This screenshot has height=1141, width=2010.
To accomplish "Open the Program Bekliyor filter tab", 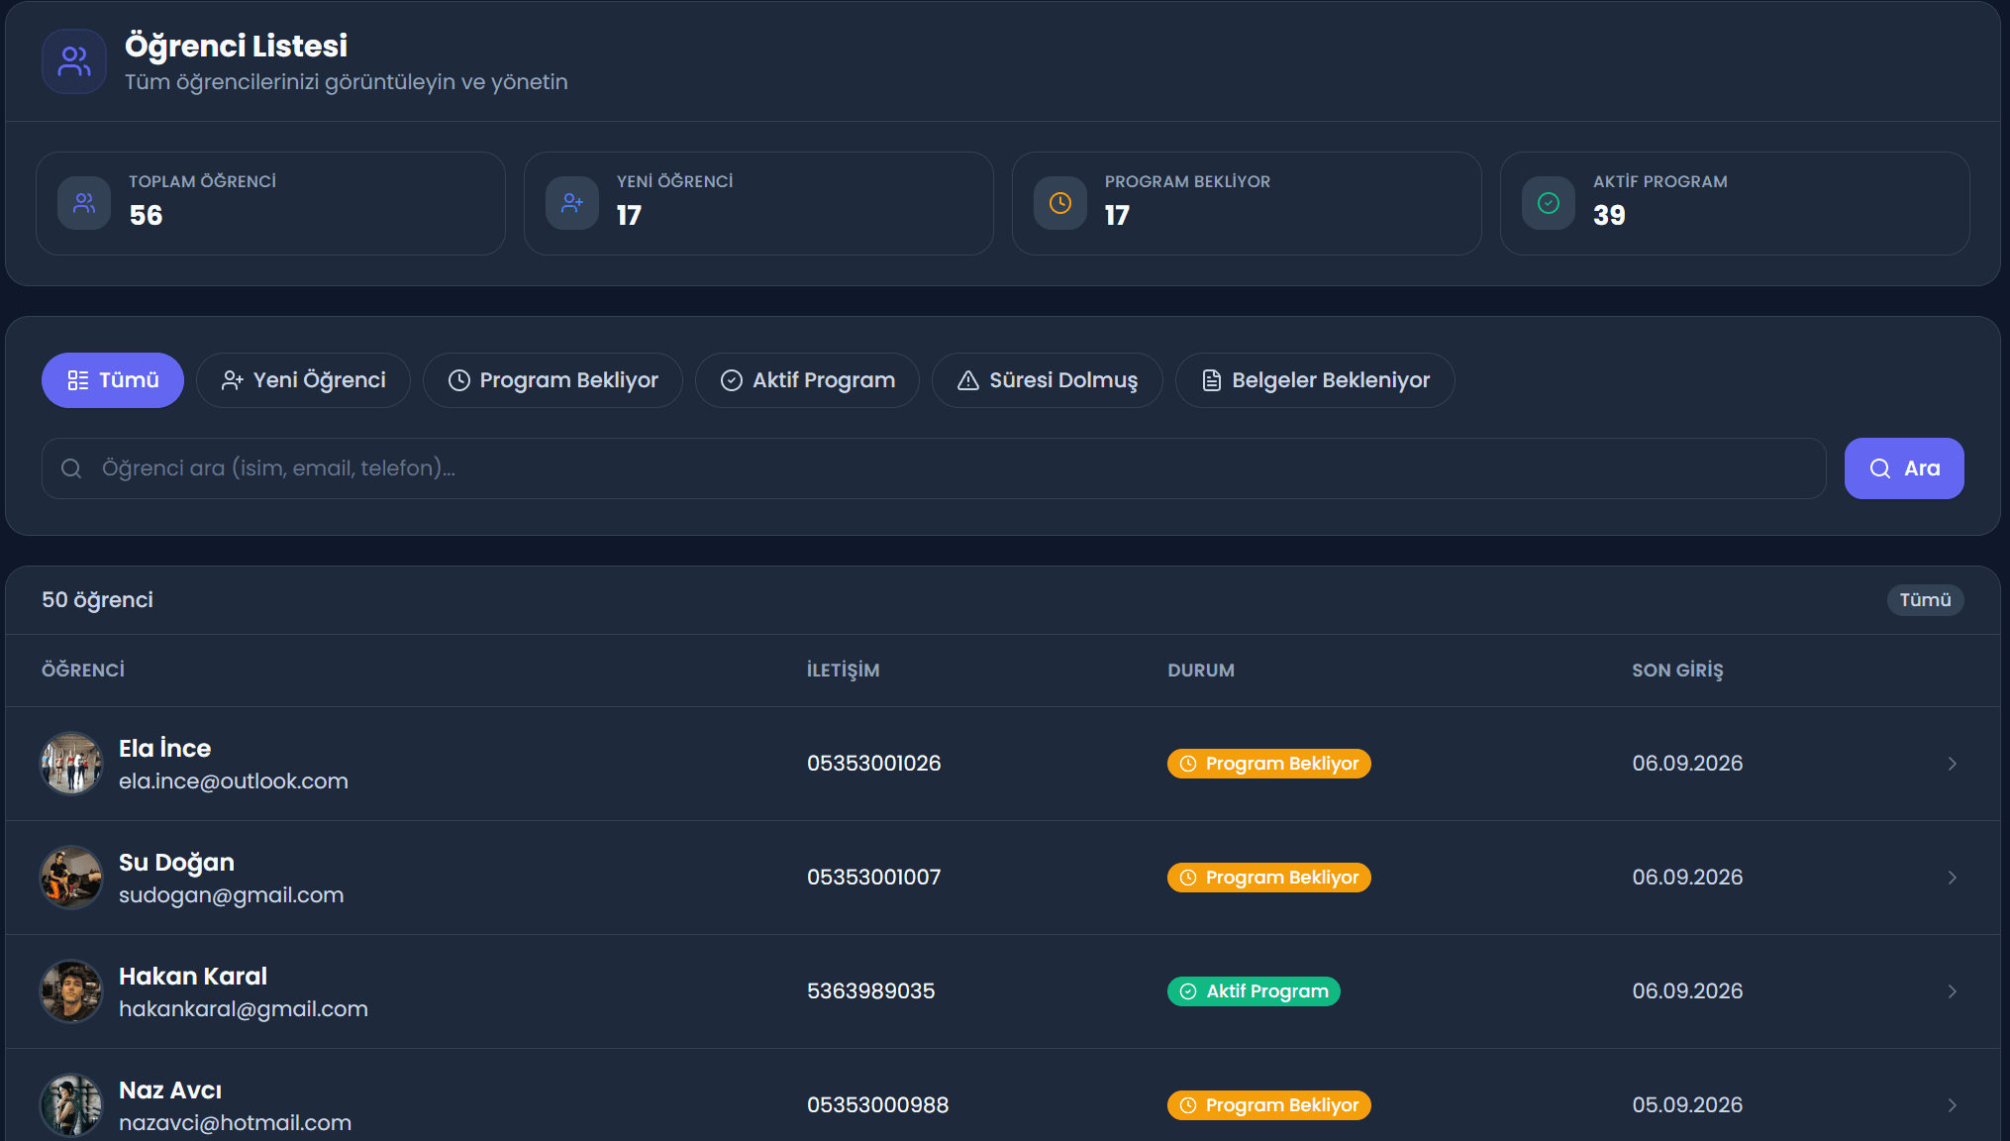I will click(553, 380).
